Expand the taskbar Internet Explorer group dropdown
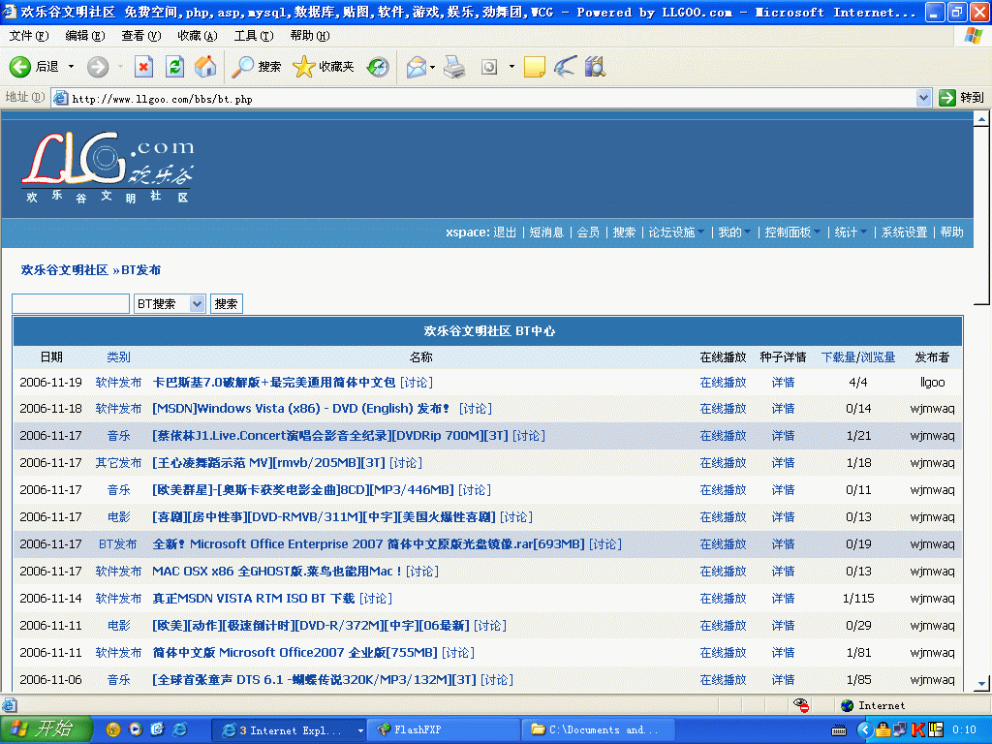Viewport: 992px width, 744px height. click(360, 730)
